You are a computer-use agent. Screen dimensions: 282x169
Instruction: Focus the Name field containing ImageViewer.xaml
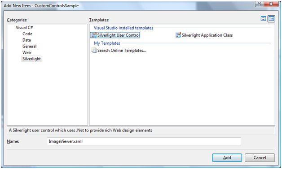click(144, 141)
